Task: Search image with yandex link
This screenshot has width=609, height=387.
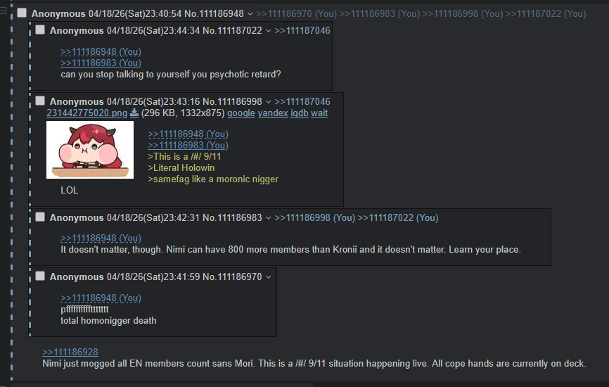Action: click(x=273, y=113)
